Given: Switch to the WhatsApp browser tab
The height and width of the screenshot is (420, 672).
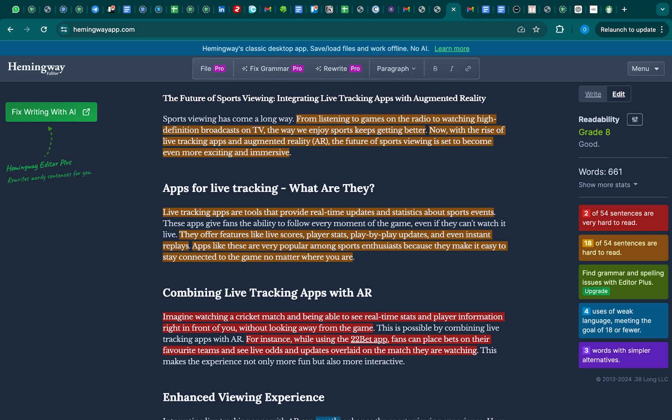Looking at the screenshot, I should pyautogui.click(x=16, y=9).
